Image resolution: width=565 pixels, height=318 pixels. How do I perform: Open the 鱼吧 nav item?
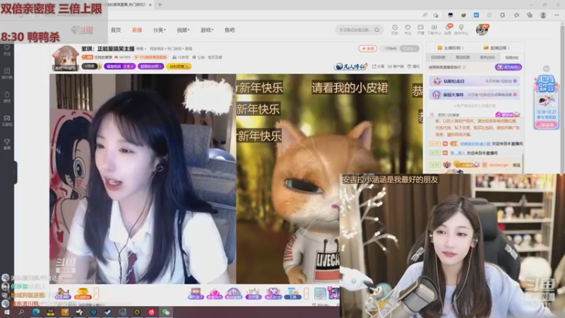pos(230,30)
